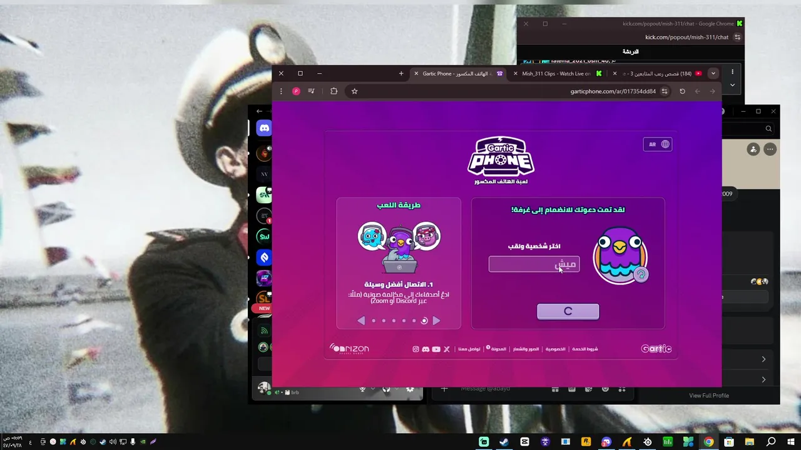Viewport: 801px width, 450px height.
Task: Open Windows search on taskbar
Action: [771, 442]
